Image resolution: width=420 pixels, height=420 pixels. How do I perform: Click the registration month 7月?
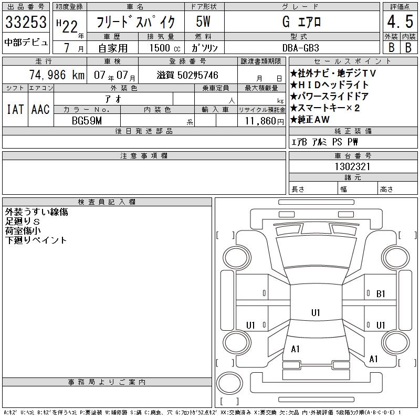click(73, 48)
